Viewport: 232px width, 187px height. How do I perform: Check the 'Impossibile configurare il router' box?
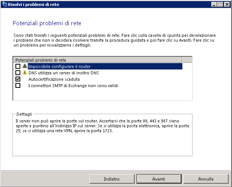click(x=18, y=66)
